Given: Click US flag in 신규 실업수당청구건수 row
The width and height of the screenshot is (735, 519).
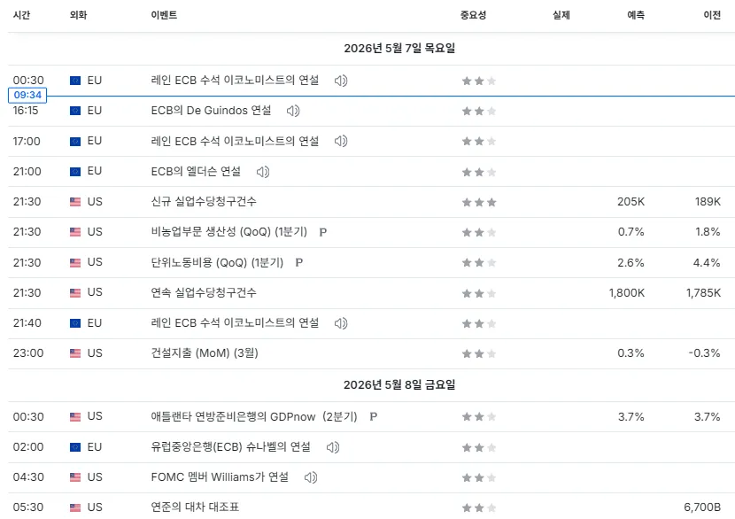Looking at the screenshot, I should (x=75, y=202).
